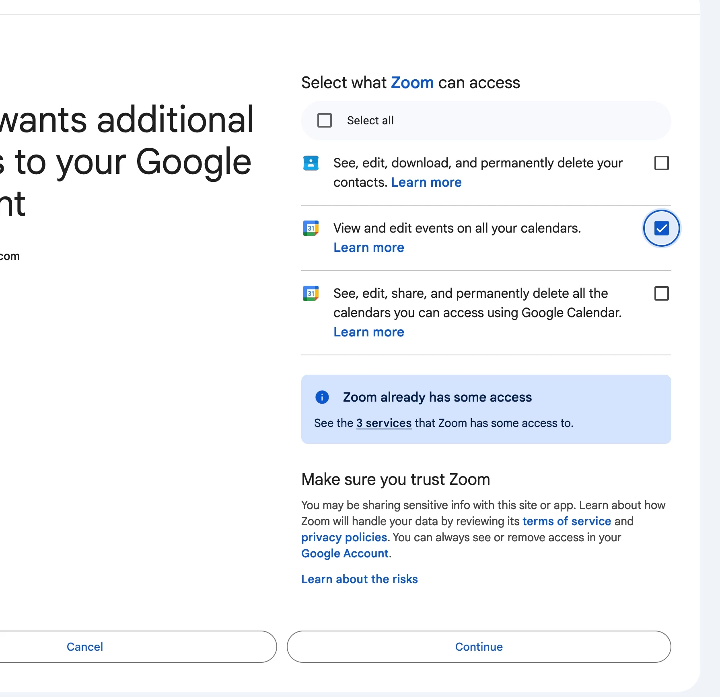The width and height of the screenshot is (720, 697).
Task: Open Zoom's terms of service link
Action: 566,521
